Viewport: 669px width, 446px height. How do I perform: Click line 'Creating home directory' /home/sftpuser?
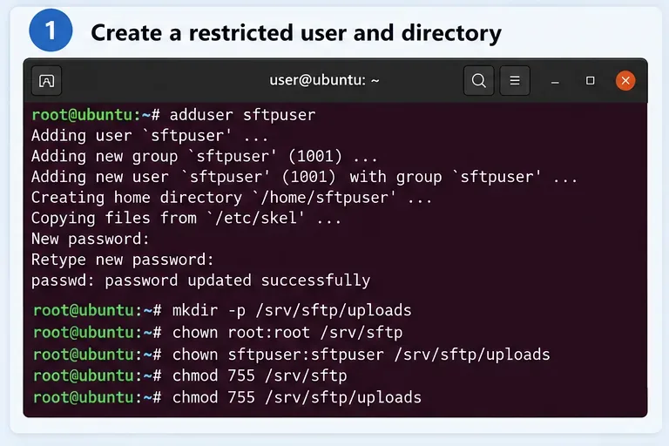click(232, 198)
